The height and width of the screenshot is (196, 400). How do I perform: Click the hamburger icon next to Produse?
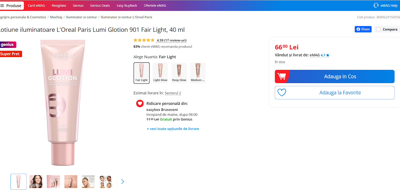pyautogui.click(x=2, y=6)
